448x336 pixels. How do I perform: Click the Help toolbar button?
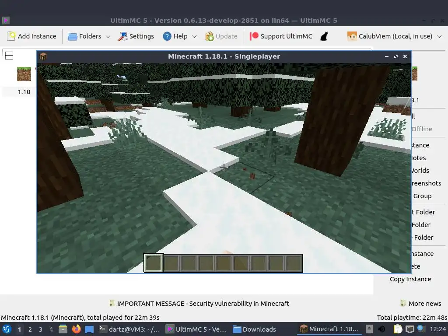pyautogui.click(x=175, y=36)
